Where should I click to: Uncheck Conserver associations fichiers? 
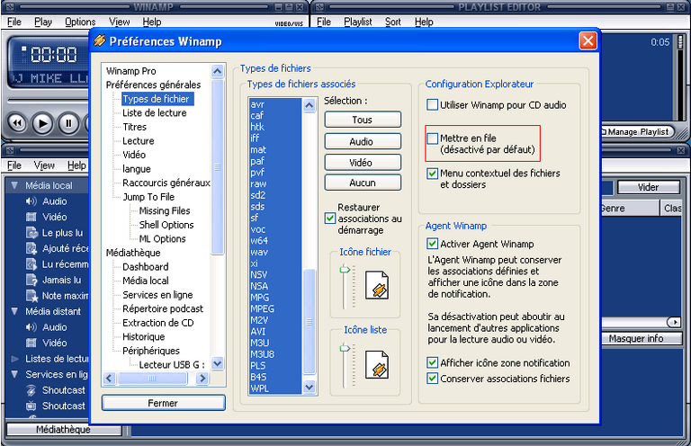[x=432, y=379]
